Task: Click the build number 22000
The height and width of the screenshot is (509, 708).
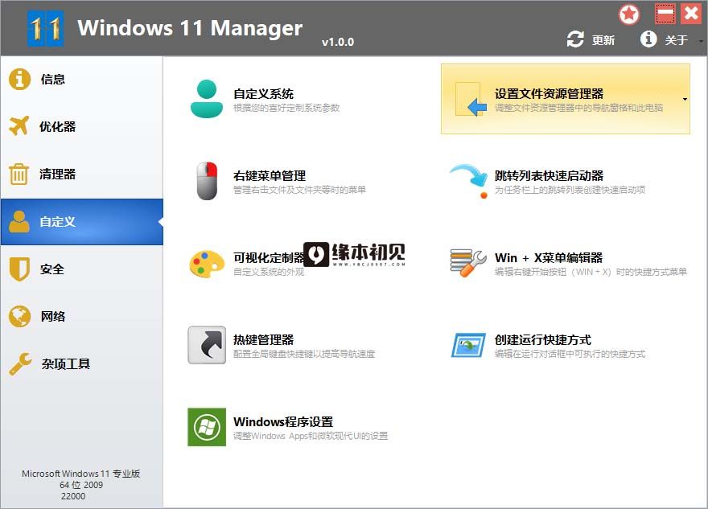Action: coord(73,496)
